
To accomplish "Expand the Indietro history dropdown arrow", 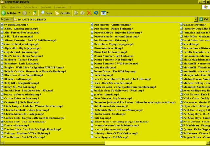I will (19, 13).
